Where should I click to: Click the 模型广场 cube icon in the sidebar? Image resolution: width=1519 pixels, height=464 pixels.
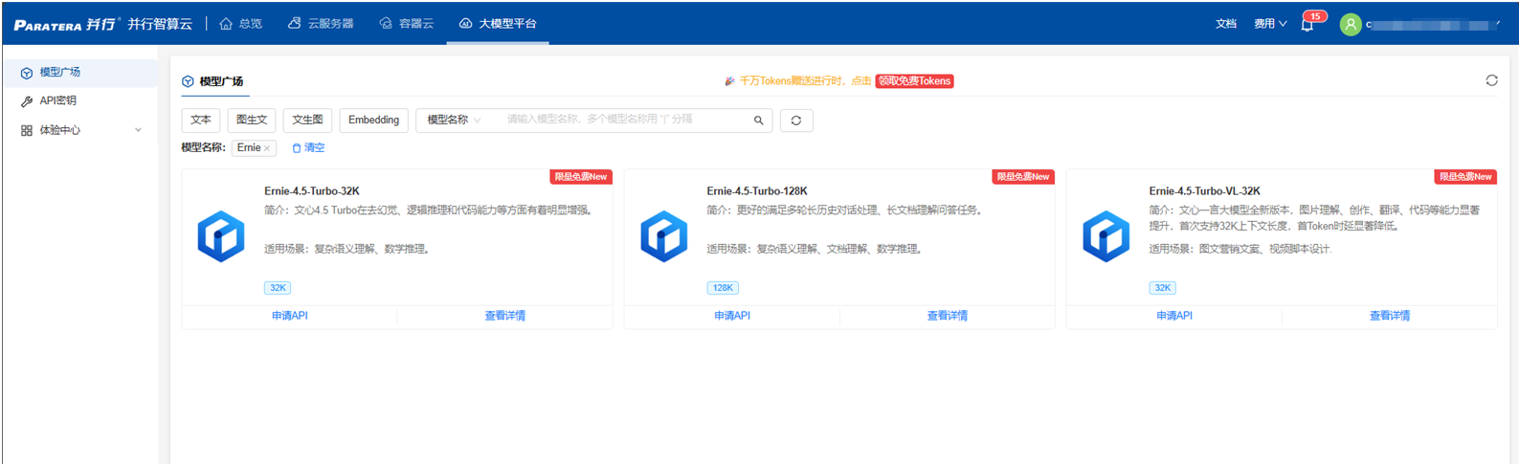click(27, 73)
